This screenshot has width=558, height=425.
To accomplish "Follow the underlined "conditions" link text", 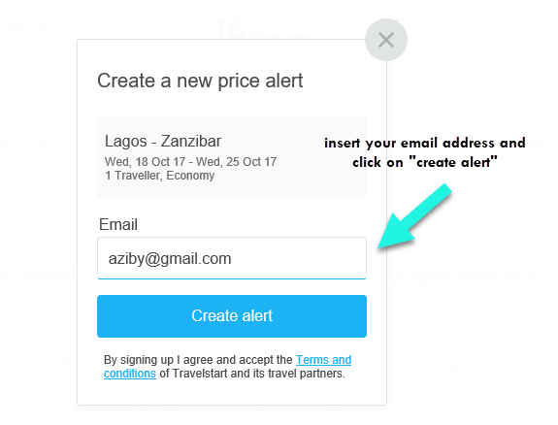I will click(130, 374).
